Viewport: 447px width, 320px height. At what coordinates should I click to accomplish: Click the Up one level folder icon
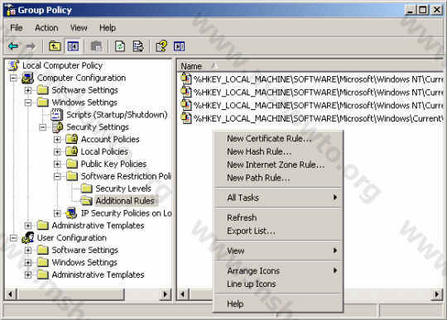[55, 45]
